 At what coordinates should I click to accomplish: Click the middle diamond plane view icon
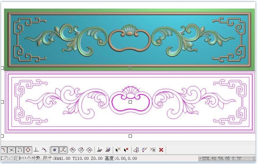[81, 150]
